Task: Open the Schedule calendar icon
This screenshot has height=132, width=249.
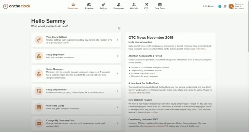Action: click(89, 5)
